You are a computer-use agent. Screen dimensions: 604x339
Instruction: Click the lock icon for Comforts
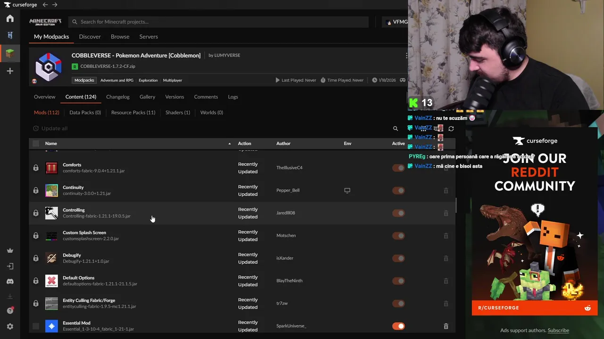point(36,168)
